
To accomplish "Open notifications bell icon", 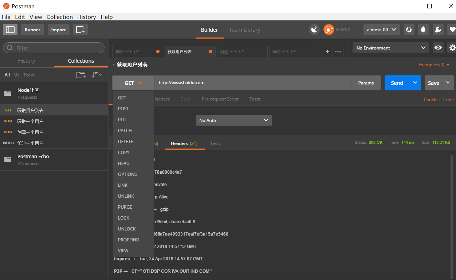I will pos(423,29).
